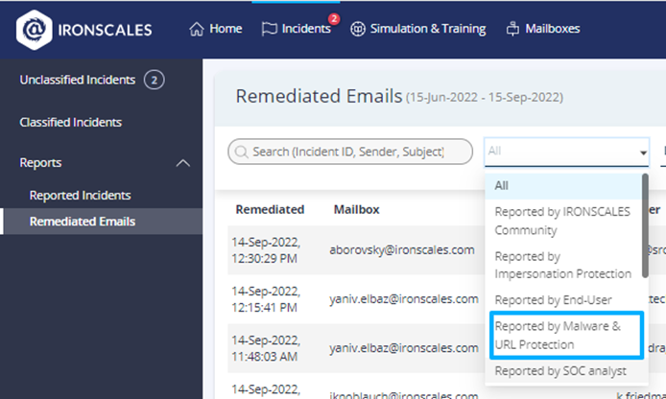Click the dropdown list scrollbar

[x=645, y=225]
